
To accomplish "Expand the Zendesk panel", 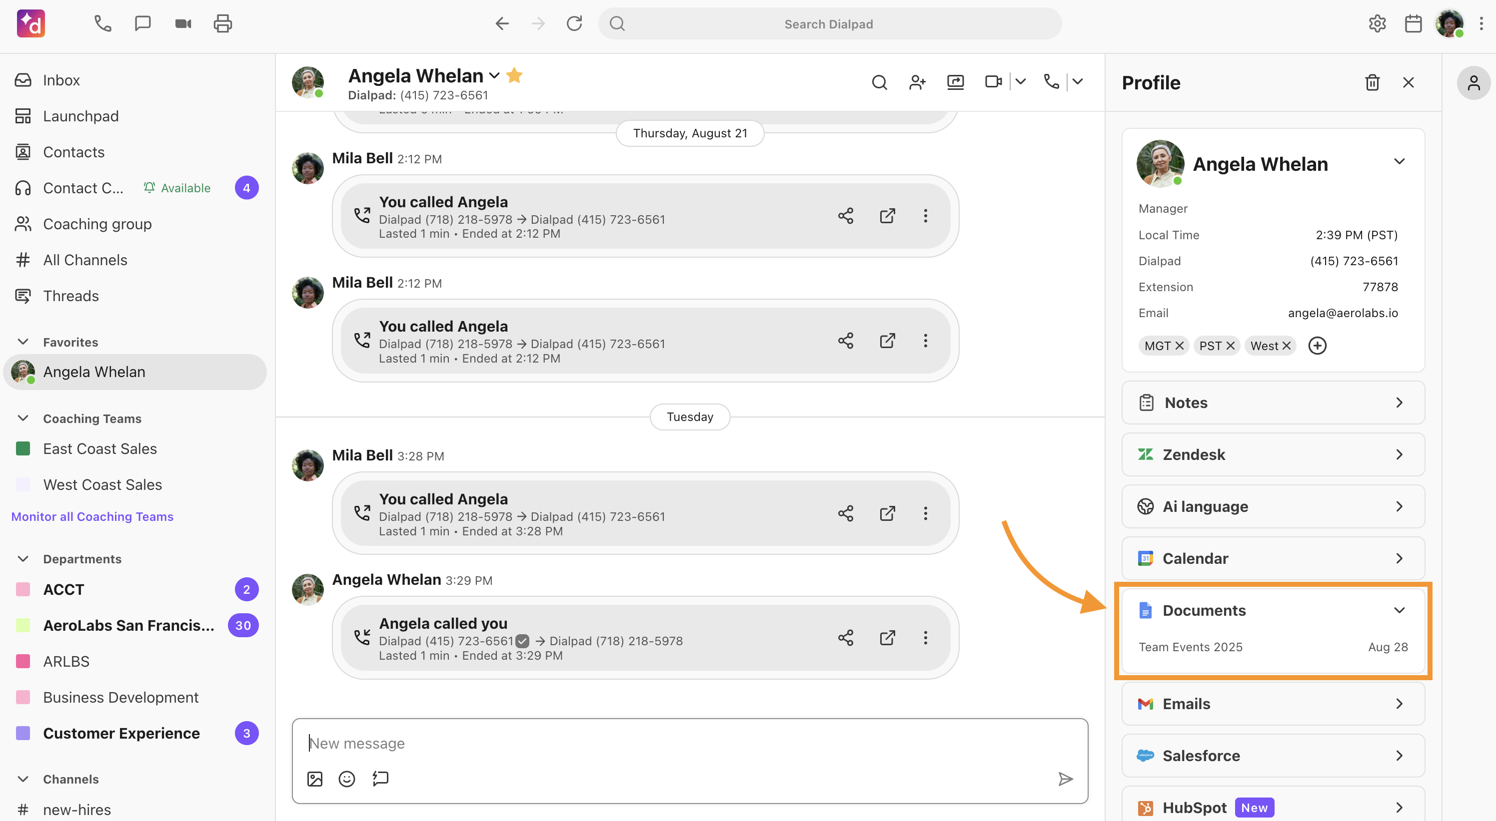I will coord(1273,454).
